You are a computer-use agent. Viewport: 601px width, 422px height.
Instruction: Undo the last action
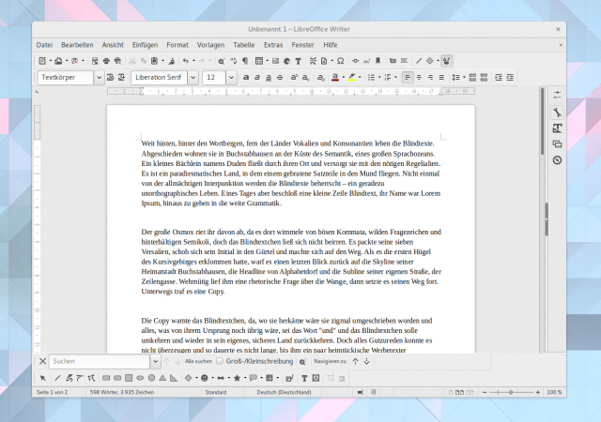click(186, 61)
